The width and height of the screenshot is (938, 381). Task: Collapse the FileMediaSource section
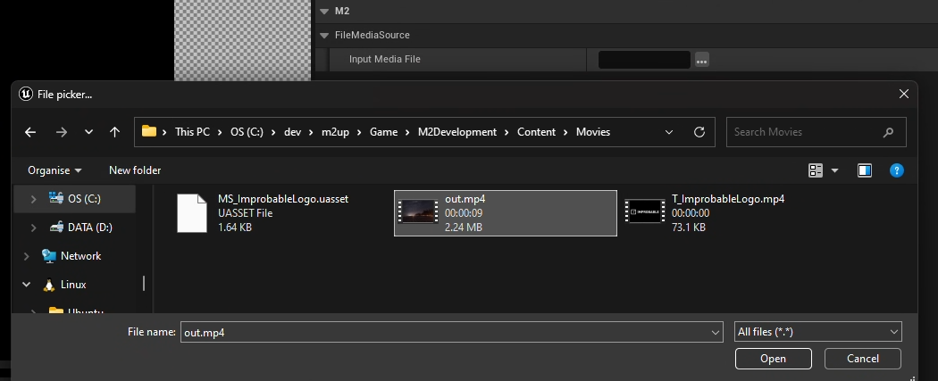324,36
